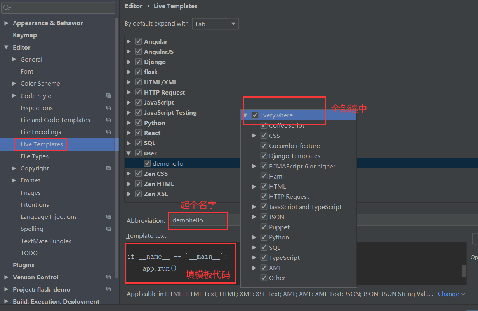Click the XML context label
The width and height of the screenshot is (478, 311).
click(275, 268)
